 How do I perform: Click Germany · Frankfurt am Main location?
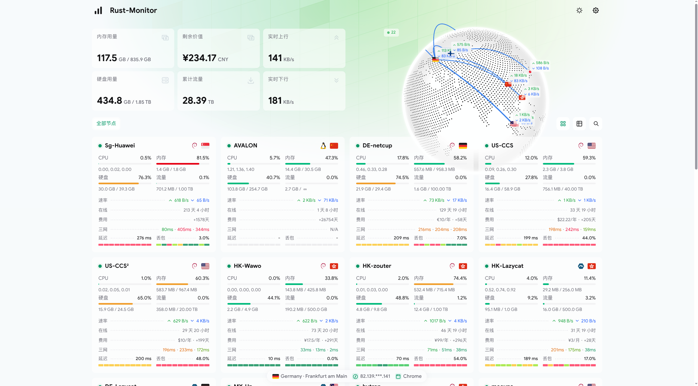(x=314, y=376)
